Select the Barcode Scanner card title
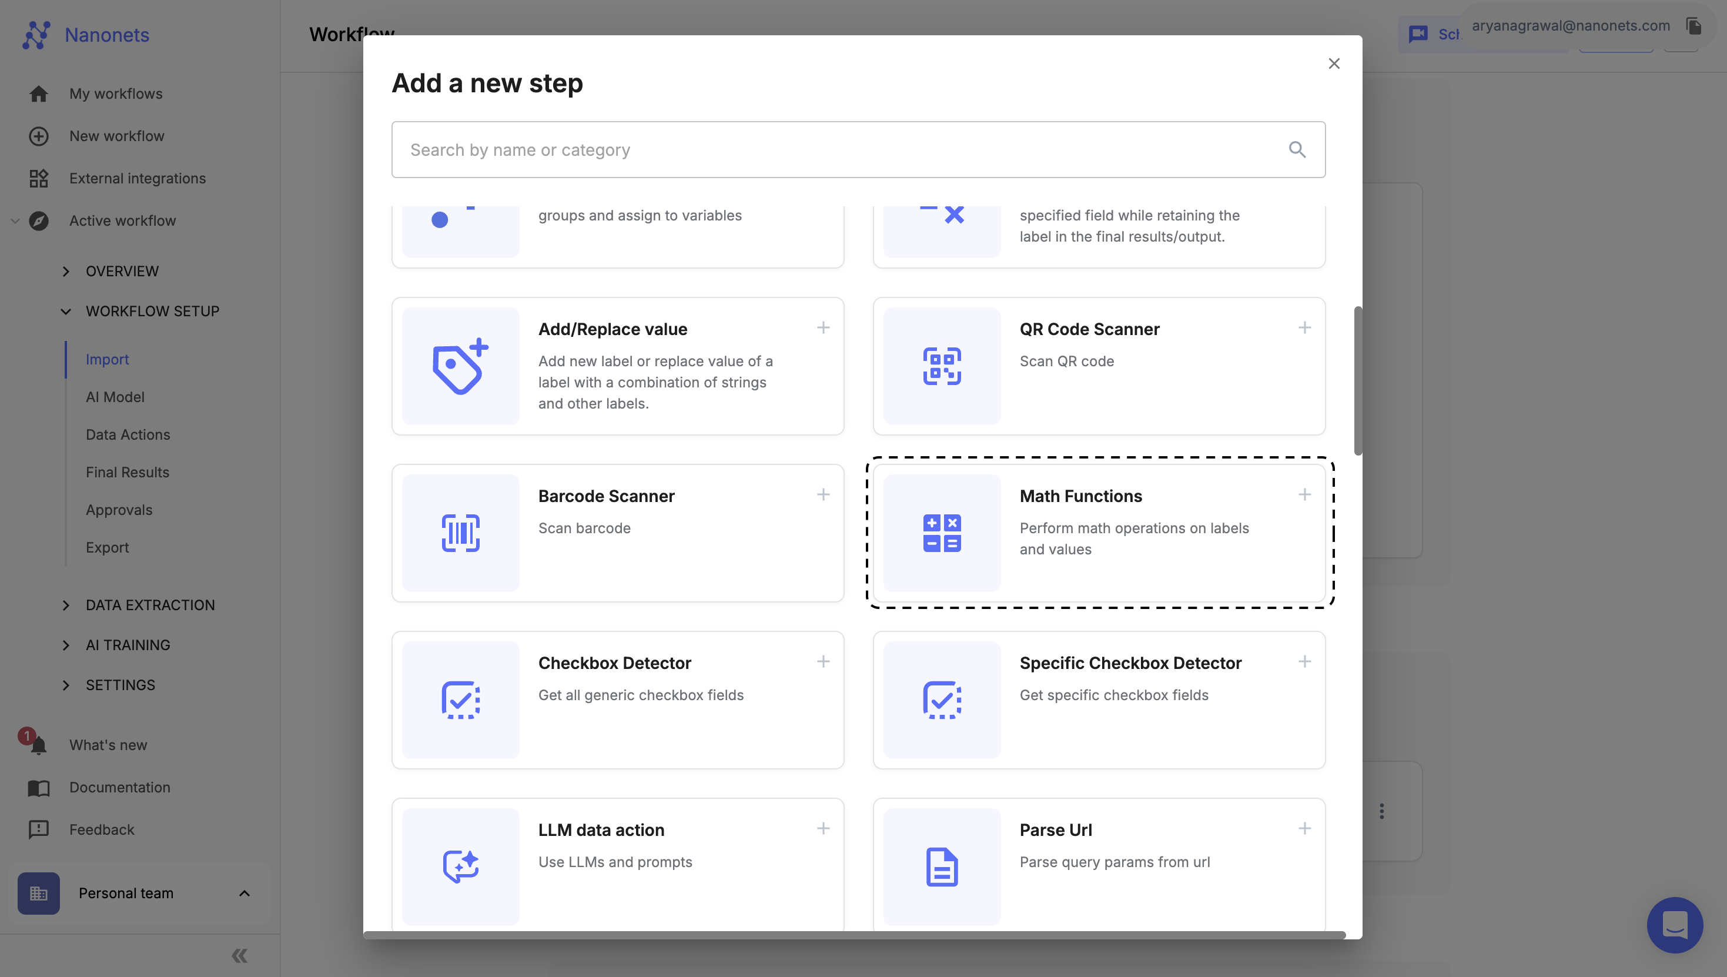Viewport: 1727px width, 977px height. click(x=606, y=496)
